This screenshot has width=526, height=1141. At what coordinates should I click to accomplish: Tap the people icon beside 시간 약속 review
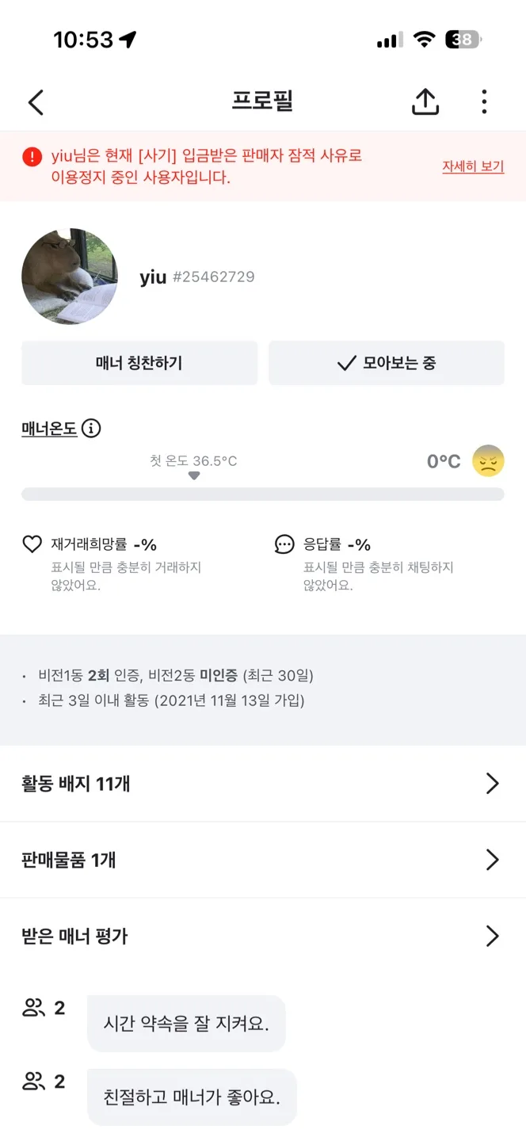(33, 1009)
